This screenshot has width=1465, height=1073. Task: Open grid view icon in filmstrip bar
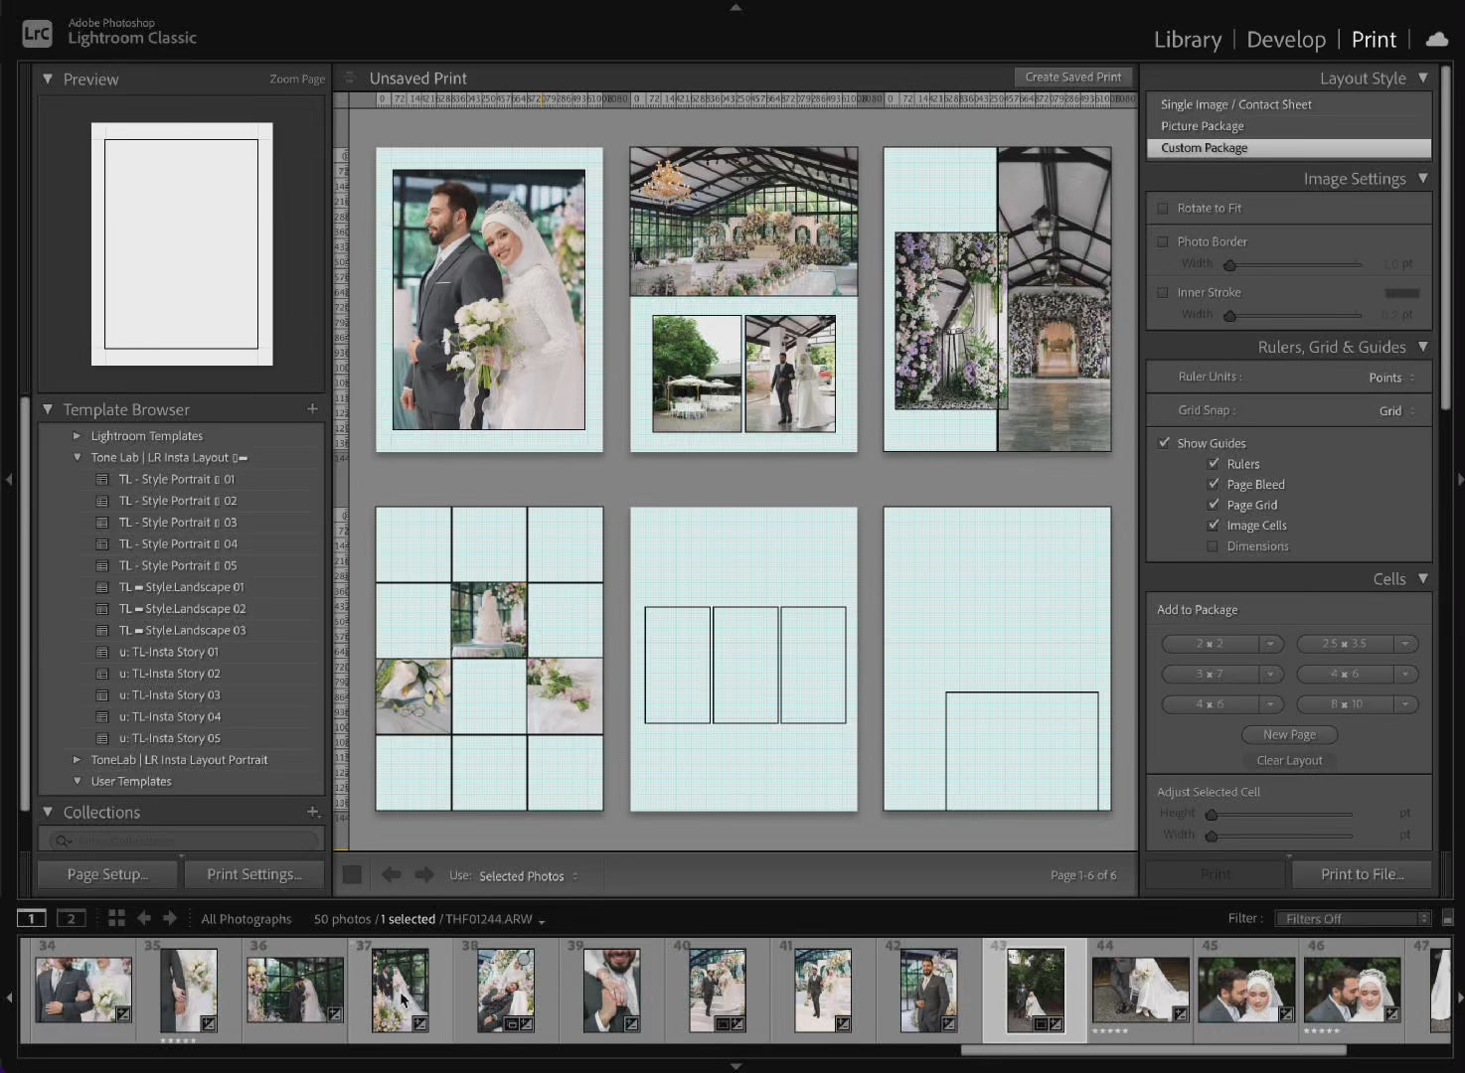tap(116, 918)
